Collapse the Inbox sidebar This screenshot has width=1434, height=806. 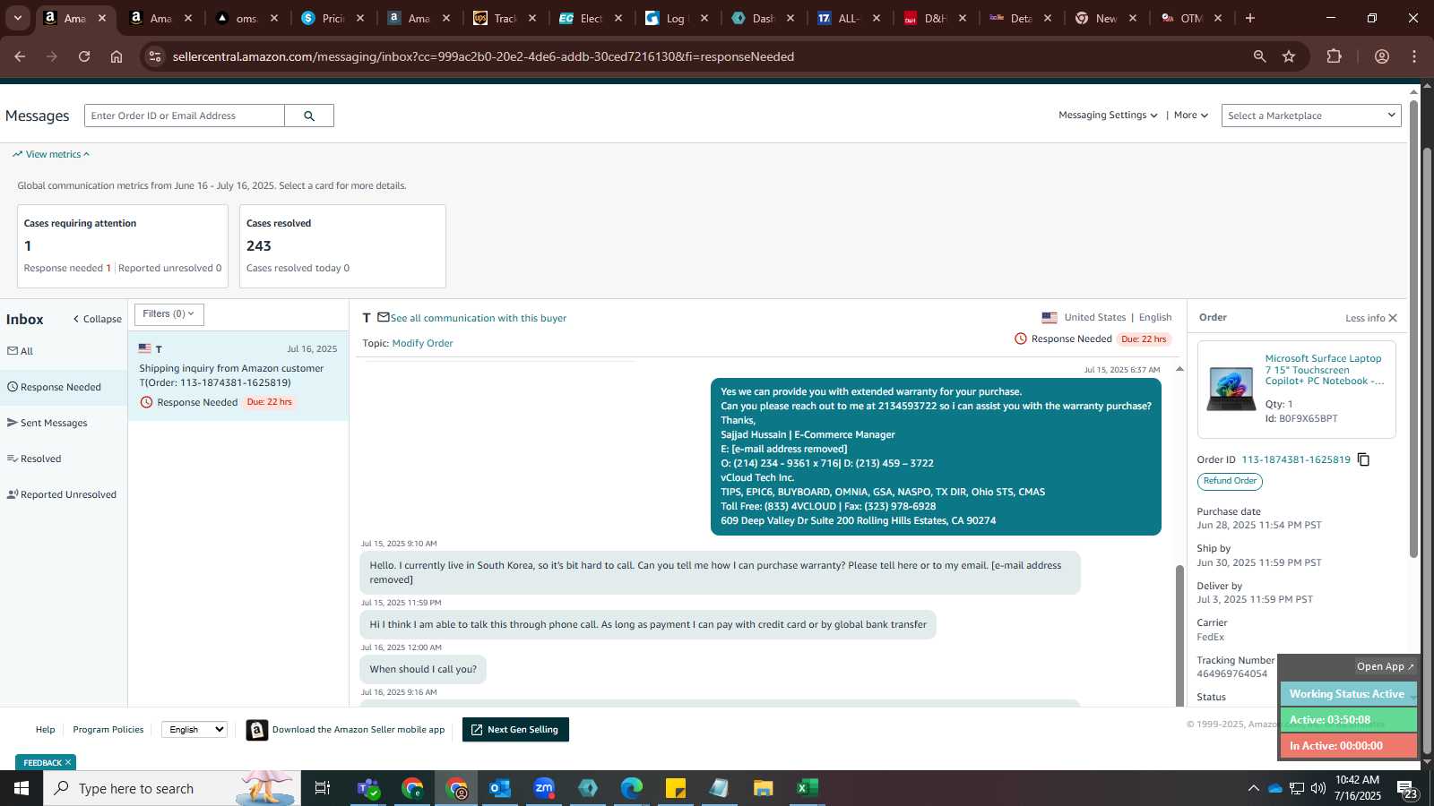tap(98, 319)
